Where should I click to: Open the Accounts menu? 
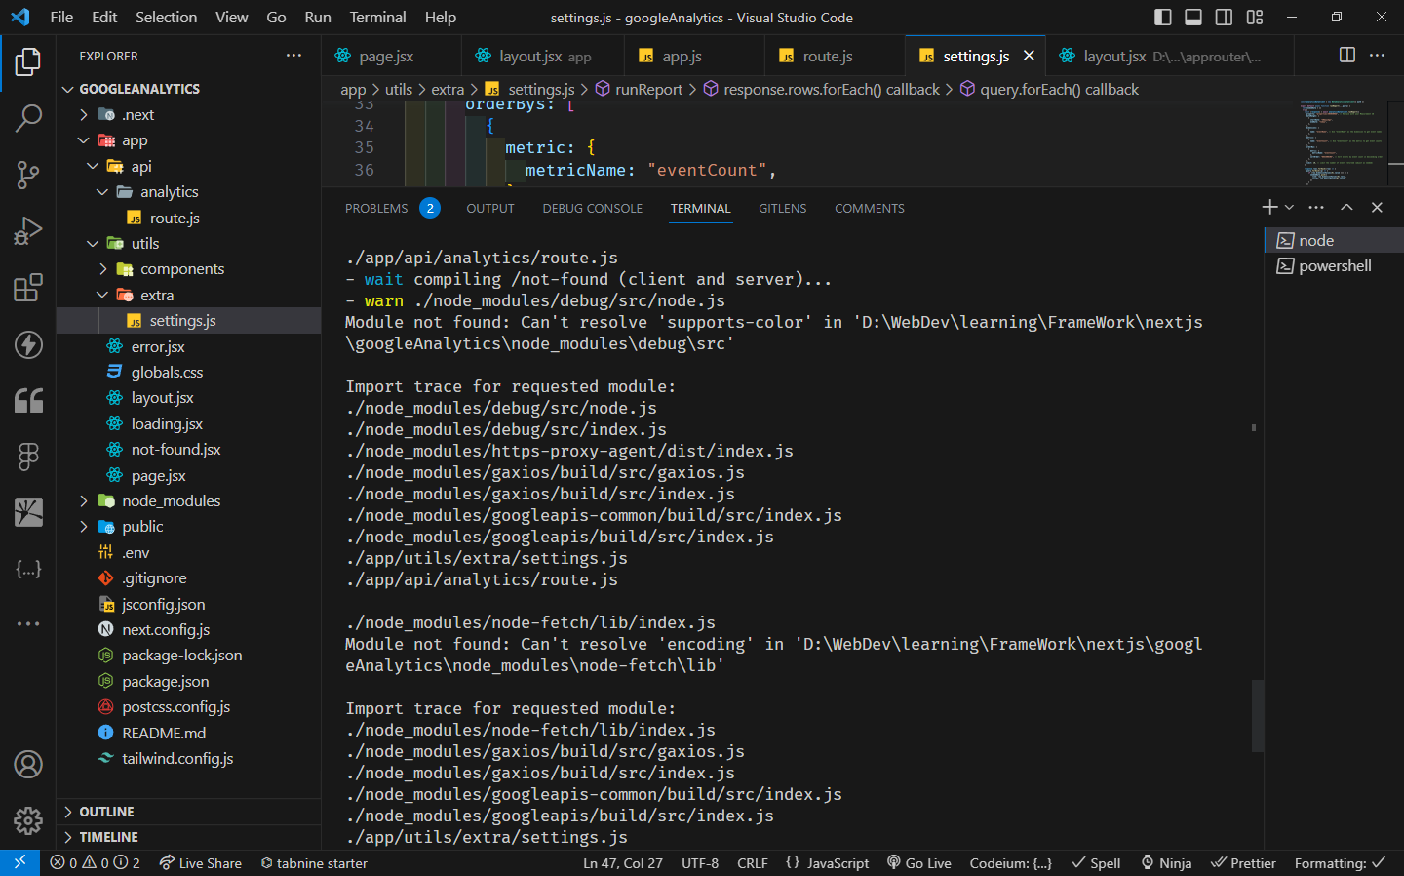click(28, 765)
